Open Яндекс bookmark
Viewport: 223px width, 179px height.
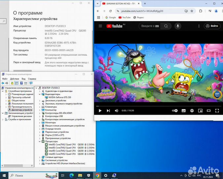pyautogui.click(x=139, y=18)
